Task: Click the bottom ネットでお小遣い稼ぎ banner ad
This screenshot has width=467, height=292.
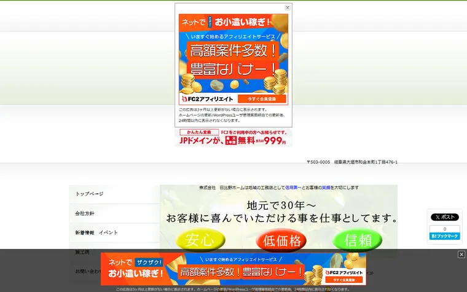Action: point(233,269)
